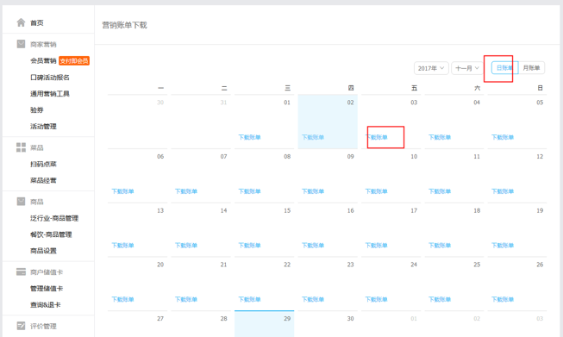The width and height of the screenshot is (563, 337).
Task: Download the bill for day 11
Action: 440,191
